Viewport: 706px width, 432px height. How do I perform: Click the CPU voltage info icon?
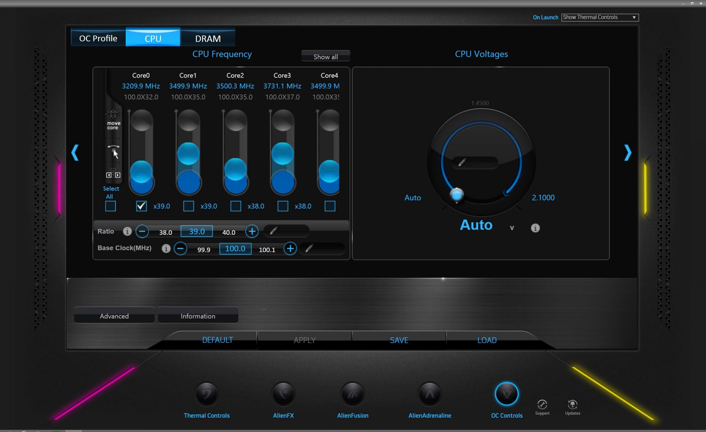coord(535,228)
